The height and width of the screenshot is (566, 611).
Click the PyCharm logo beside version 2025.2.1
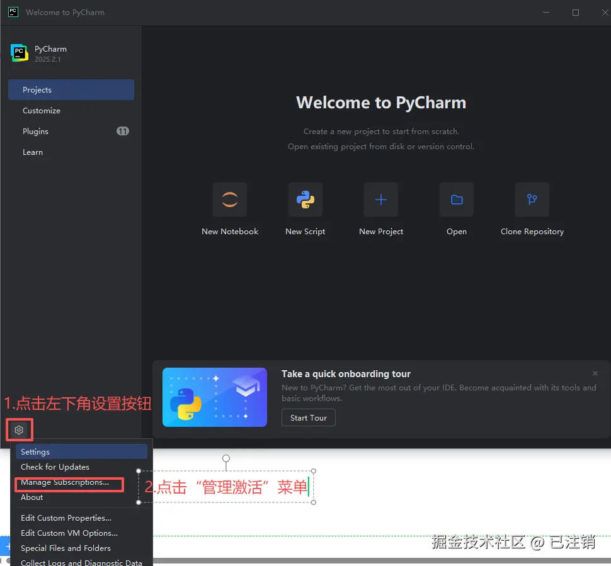(x=19, y=53)
